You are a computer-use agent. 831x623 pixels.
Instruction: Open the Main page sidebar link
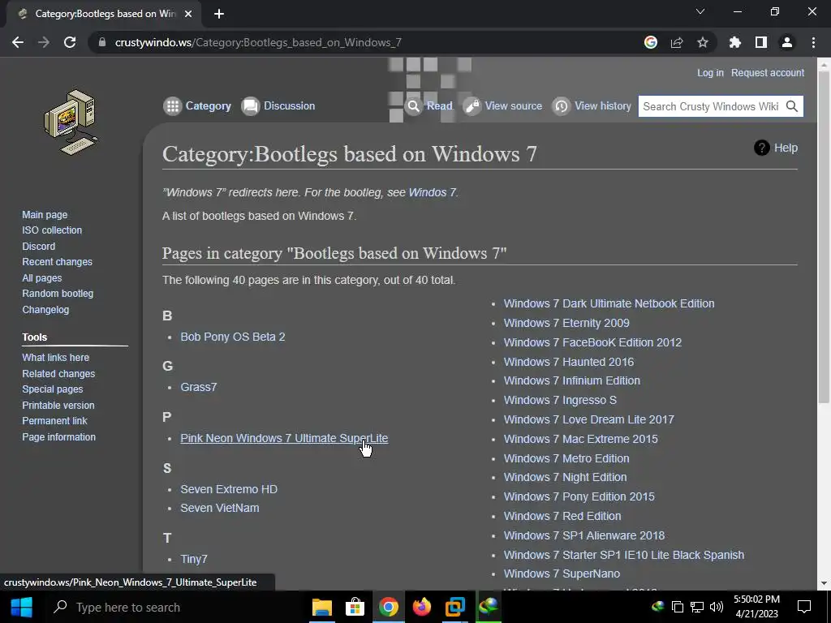(45, 214)
